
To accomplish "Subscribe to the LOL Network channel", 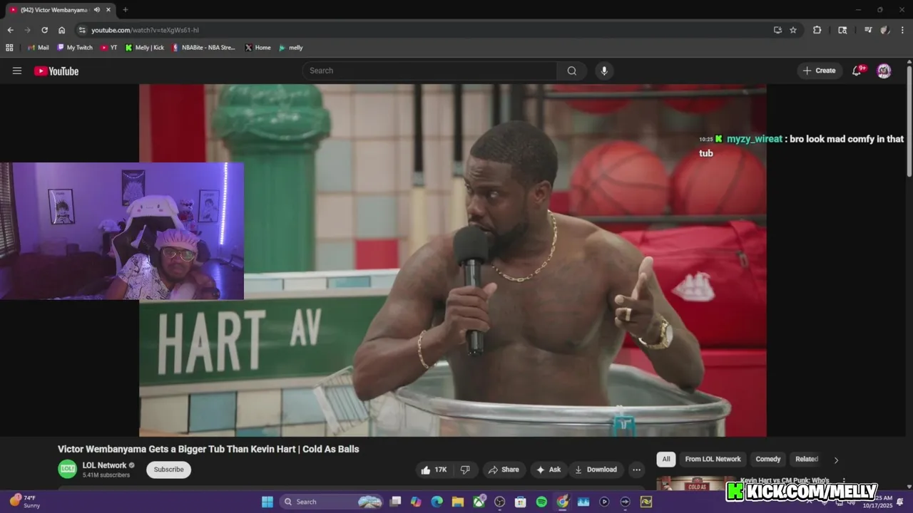I will click(x=169, y=470).
